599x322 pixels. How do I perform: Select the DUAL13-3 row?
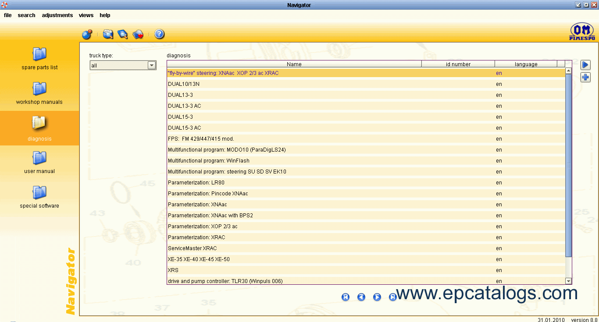[366, 95]
